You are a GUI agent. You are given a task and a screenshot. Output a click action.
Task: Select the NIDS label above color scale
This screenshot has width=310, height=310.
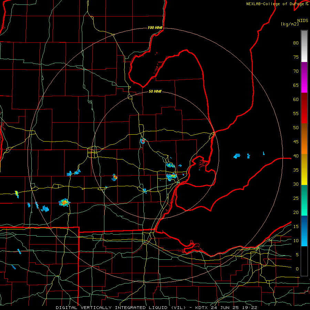tap(302, 21)
